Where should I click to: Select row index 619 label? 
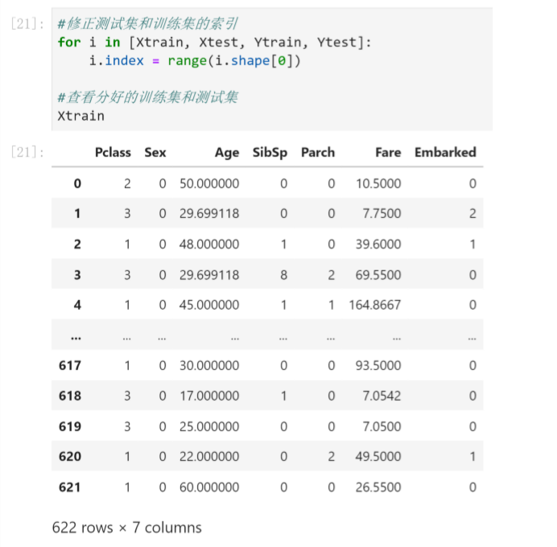click(70, 426)
